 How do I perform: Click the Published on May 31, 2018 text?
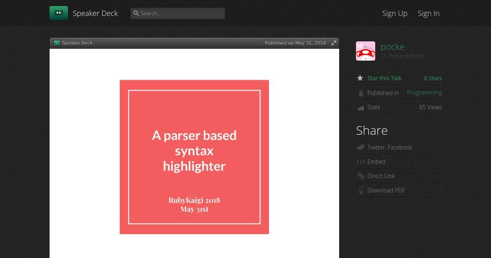(x=295, y=43)
